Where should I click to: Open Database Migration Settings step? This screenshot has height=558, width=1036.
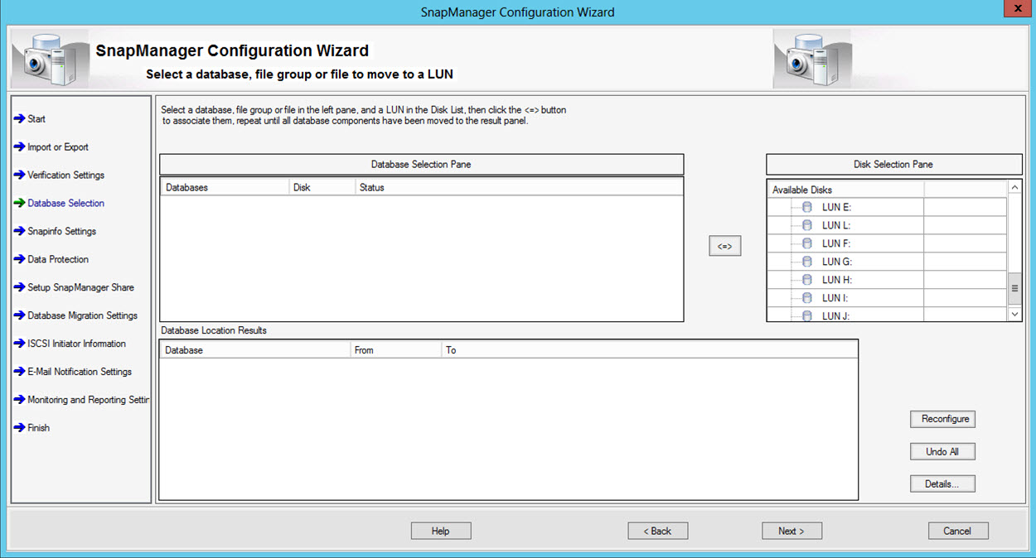click(83, 316)
